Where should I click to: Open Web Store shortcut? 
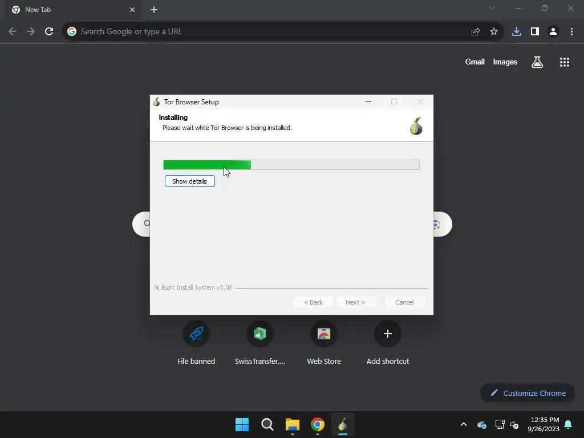[x=324, y=343]
